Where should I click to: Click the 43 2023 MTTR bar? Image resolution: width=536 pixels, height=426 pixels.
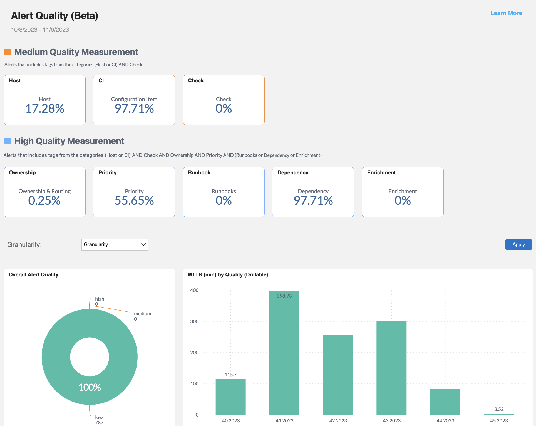tap(391, 368)
